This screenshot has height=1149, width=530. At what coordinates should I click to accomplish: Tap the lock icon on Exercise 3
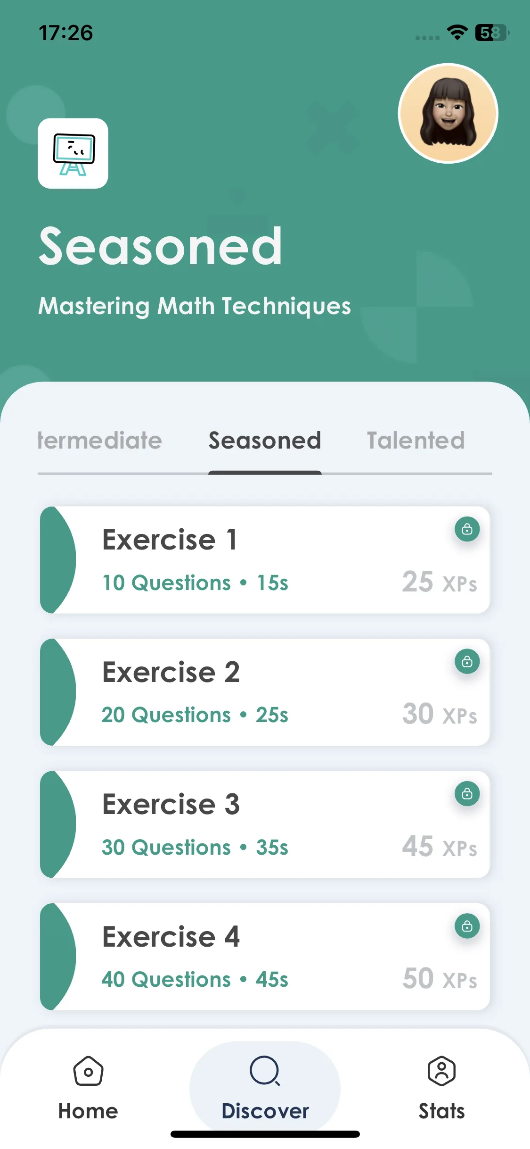(x=467, y=794)
